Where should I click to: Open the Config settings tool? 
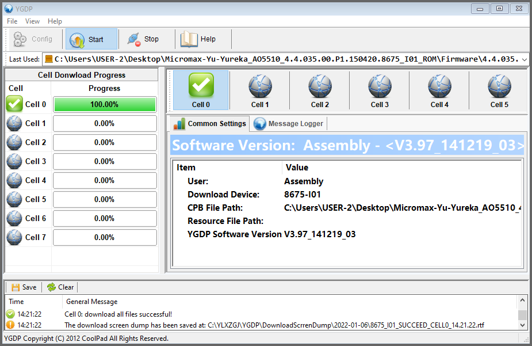click(x=33, y=39)
